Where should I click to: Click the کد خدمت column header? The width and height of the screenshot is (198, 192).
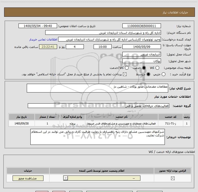tap(170, 117)
